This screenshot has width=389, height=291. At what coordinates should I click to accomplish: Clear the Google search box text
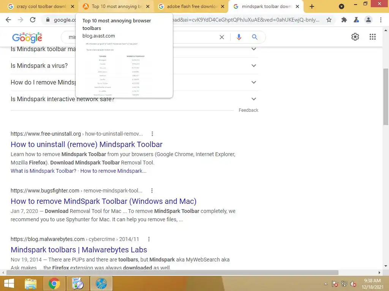[222, 37]
